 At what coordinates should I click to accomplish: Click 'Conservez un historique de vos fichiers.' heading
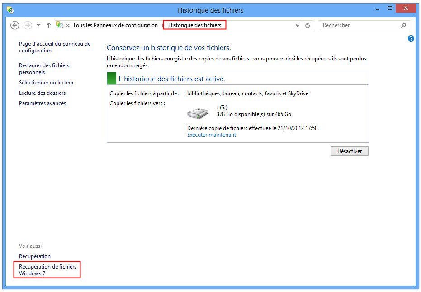(x=169, y=48)
